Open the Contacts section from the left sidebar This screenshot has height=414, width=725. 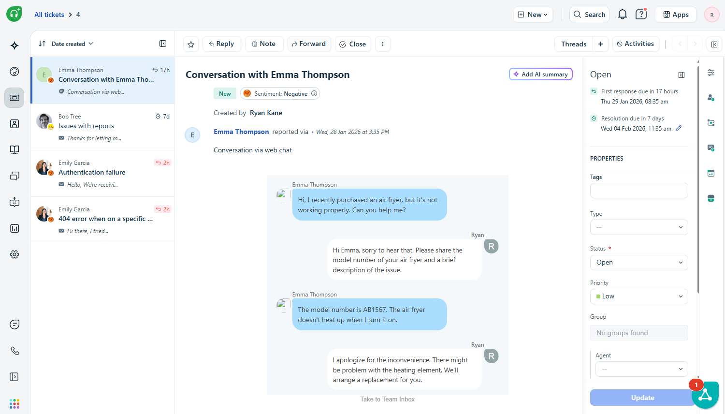(14, 124)
